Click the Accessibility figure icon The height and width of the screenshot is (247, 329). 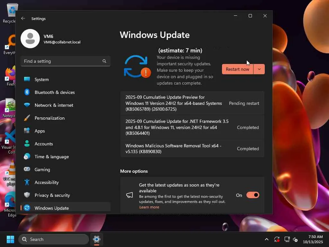(27, 182)
